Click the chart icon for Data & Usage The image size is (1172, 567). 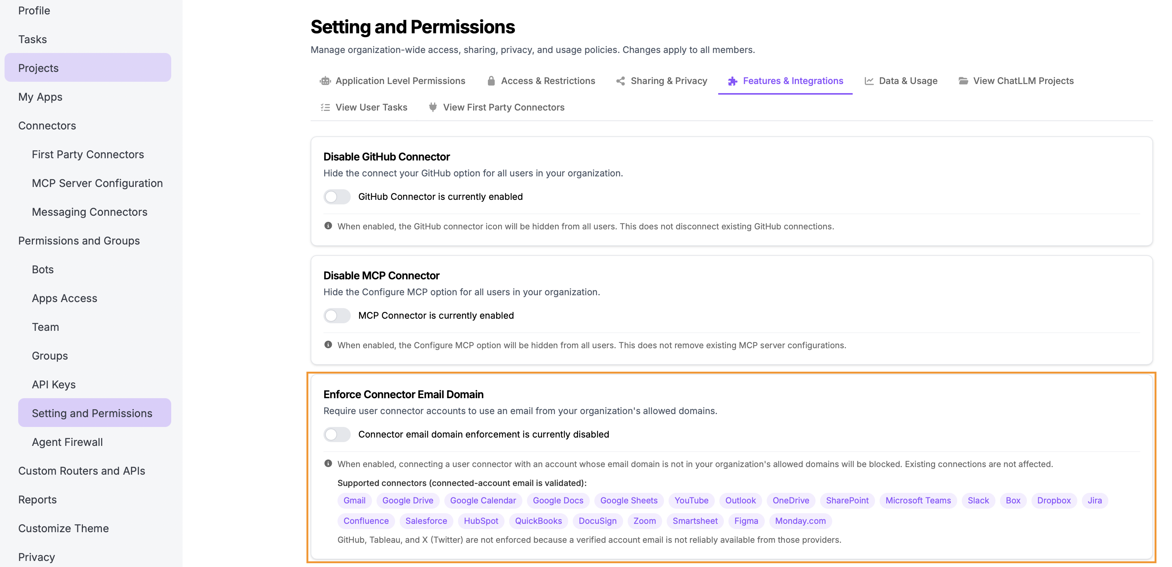click(x=869, y=81)
